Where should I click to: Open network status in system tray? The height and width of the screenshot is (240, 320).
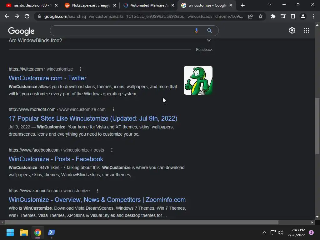click(x=273, y=232)
